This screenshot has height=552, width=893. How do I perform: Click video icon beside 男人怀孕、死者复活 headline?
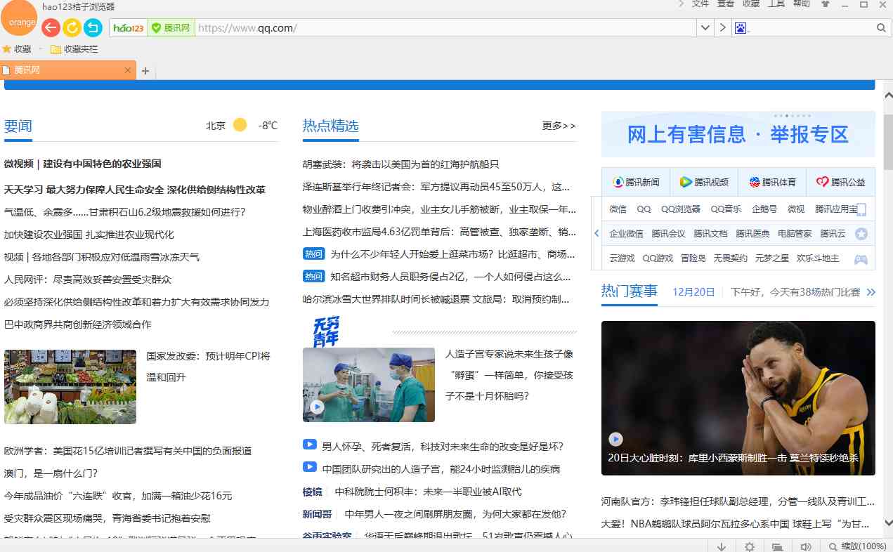coord(310,445)
